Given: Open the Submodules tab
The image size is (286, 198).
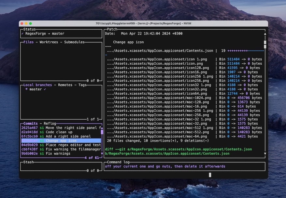Looking at the screenshot, I should 74,42.
